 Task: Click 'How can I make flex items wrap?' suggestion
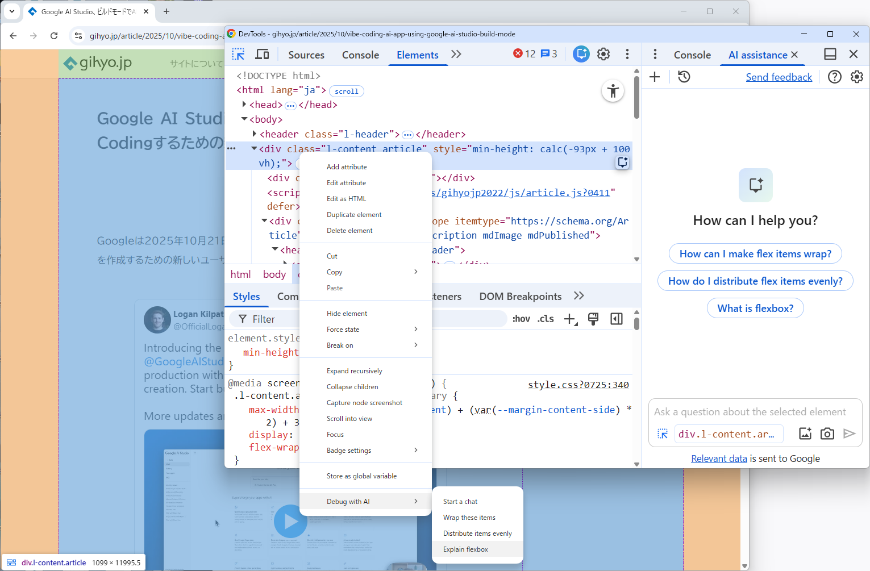[x=755, y=254]
